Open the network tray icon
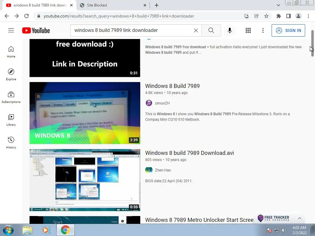The image size is (315, 236). pos(277,230)
